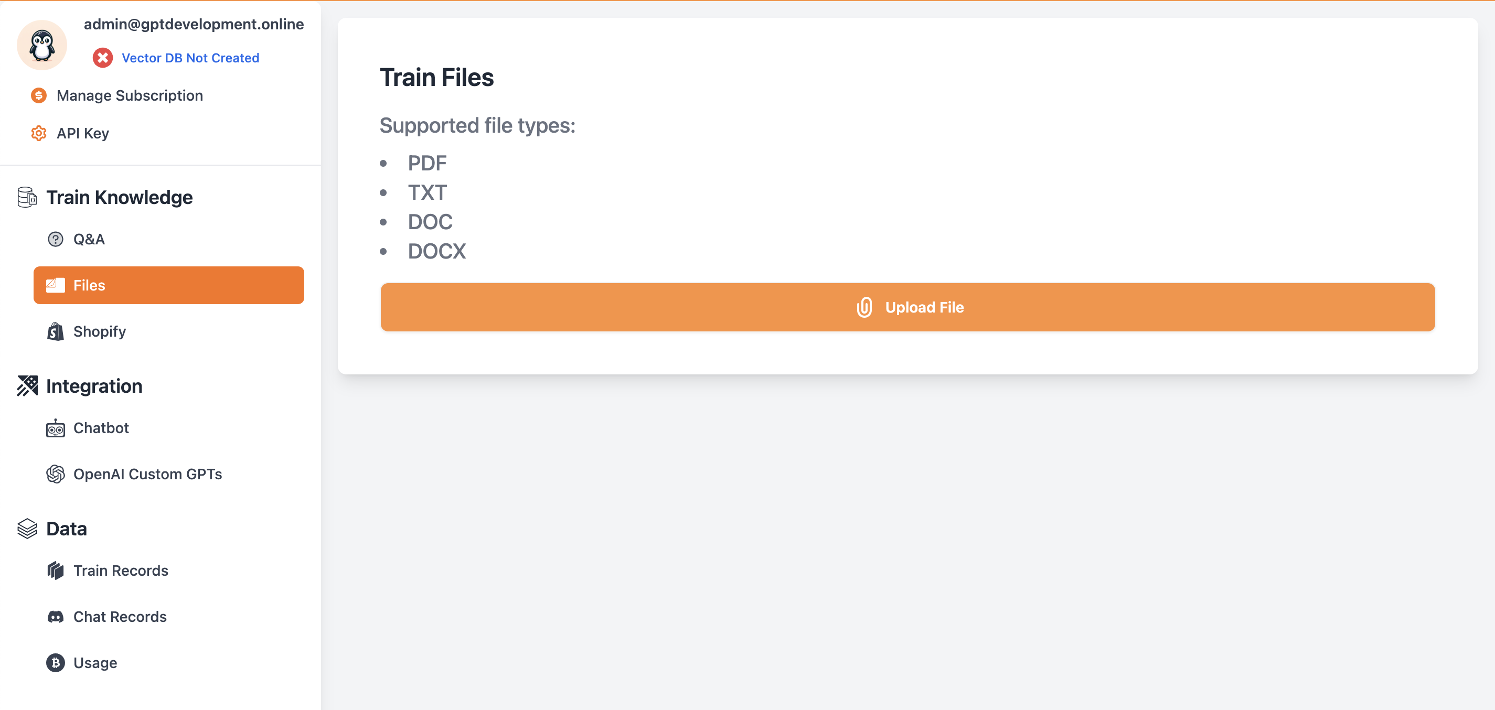Select the OpenAI Custom GPTs icon

click(55, 474)
